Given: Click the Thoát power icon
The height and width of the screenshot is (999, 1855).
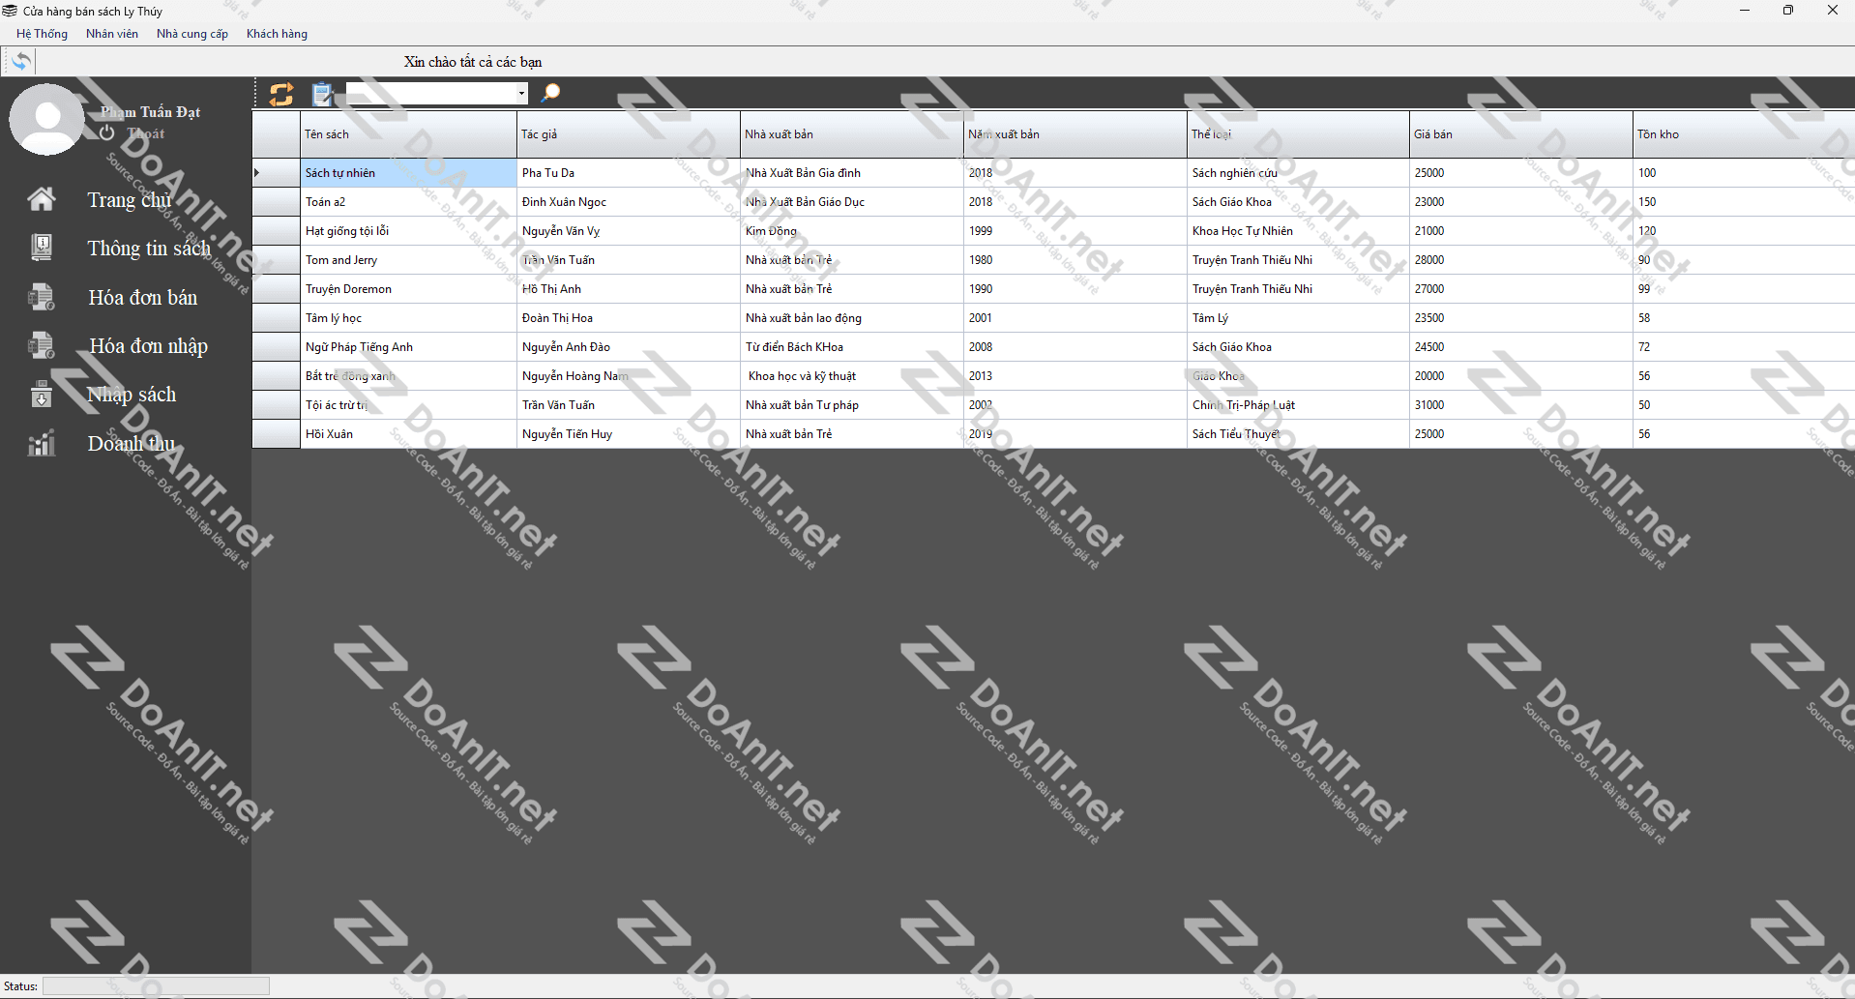Looking at the screenshot, I should 106,132.
